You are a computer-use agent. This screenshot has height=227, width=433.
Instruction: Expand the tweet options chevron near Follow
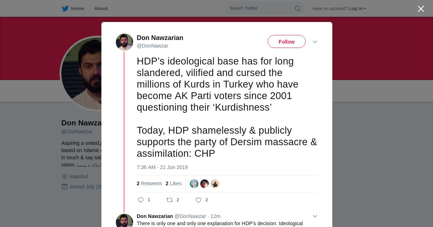(x=315, y=42)
